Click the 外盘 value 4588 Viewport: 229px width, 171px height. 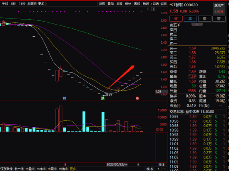pos(192,91)
